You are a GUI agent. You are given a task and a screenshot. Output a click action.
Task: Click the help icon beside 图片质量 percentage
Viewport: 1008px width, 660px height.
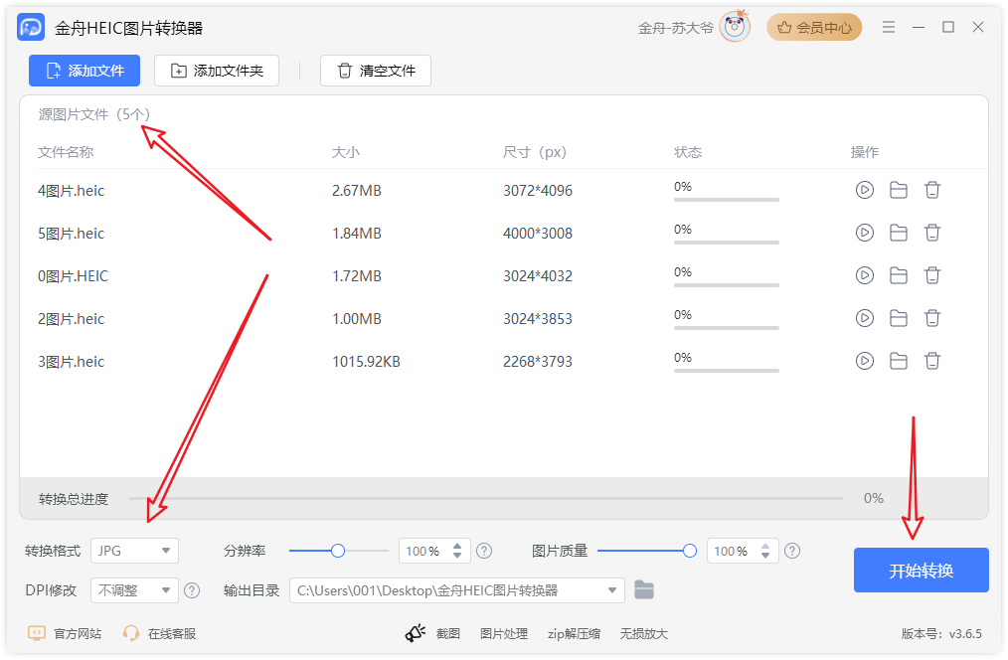pos(792,551)
